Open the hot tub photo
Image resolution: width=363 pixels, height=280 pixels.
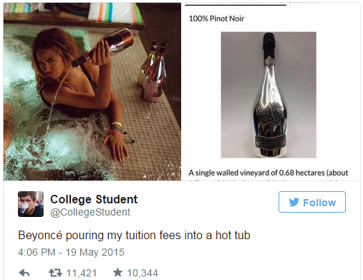[92, 92]
